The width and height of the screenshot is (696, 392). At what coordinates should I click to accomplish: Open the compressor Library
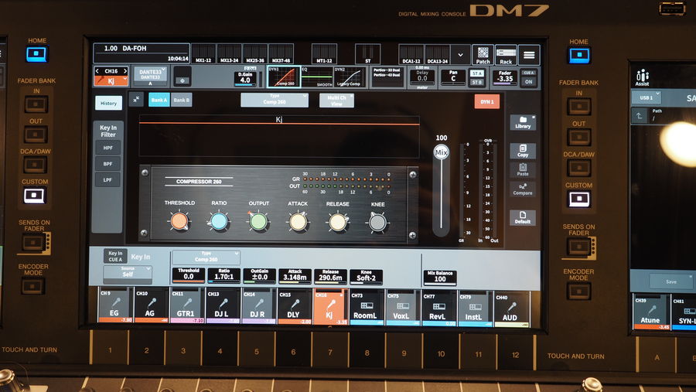tap(523, 123)
